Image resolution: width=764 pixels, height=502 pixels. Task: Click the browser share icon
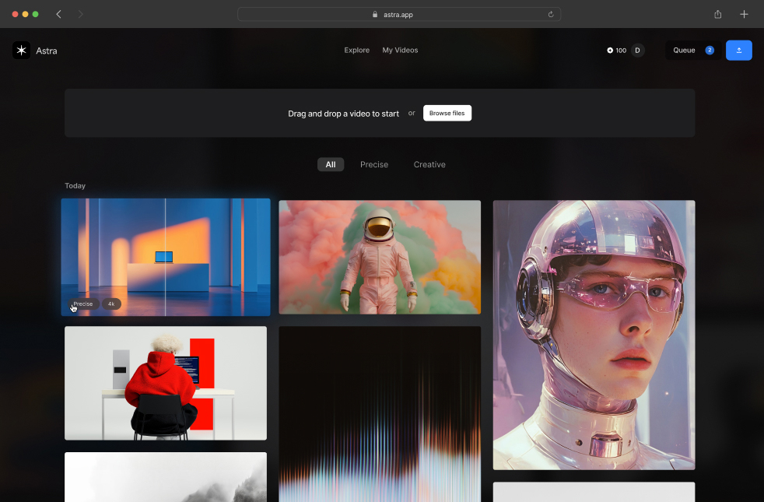pyautogui.click(x=718, y=14)
